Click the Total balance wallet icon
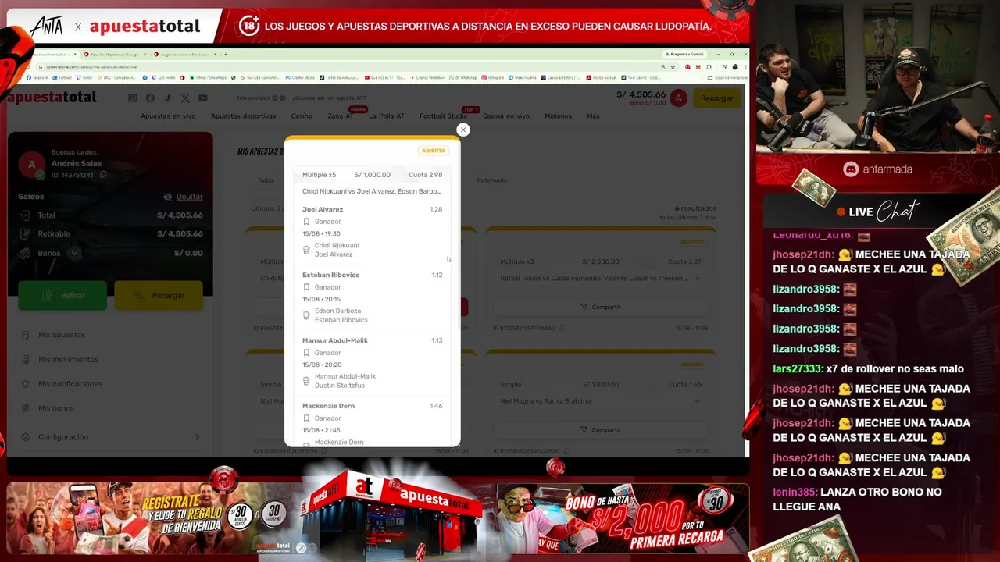Screen dimensions: 1000x562 tap(25, 215)
